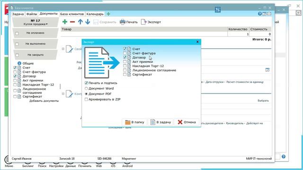This screenshot has height=170, width=303.
Task: Select the Документ PDF radio option
Action: 86,94
